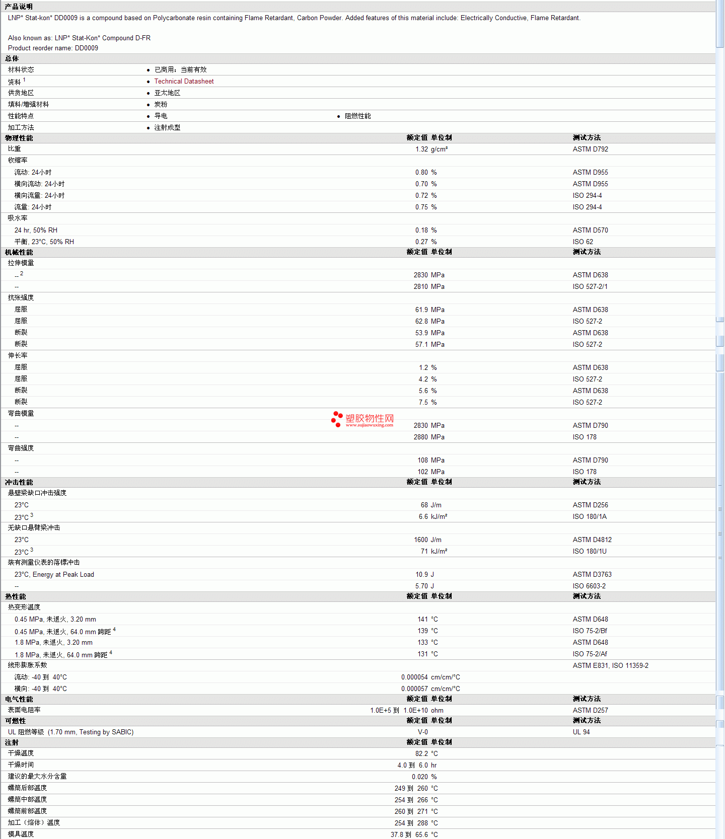Click the vertical scrollbar thumb at top right

pos(720,24)
